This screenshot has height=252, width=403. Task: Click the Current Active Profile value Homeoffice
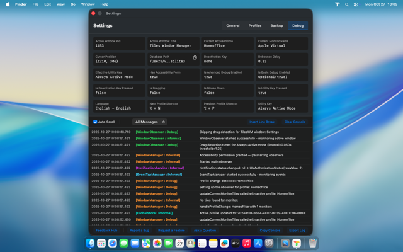pos(214,46)
